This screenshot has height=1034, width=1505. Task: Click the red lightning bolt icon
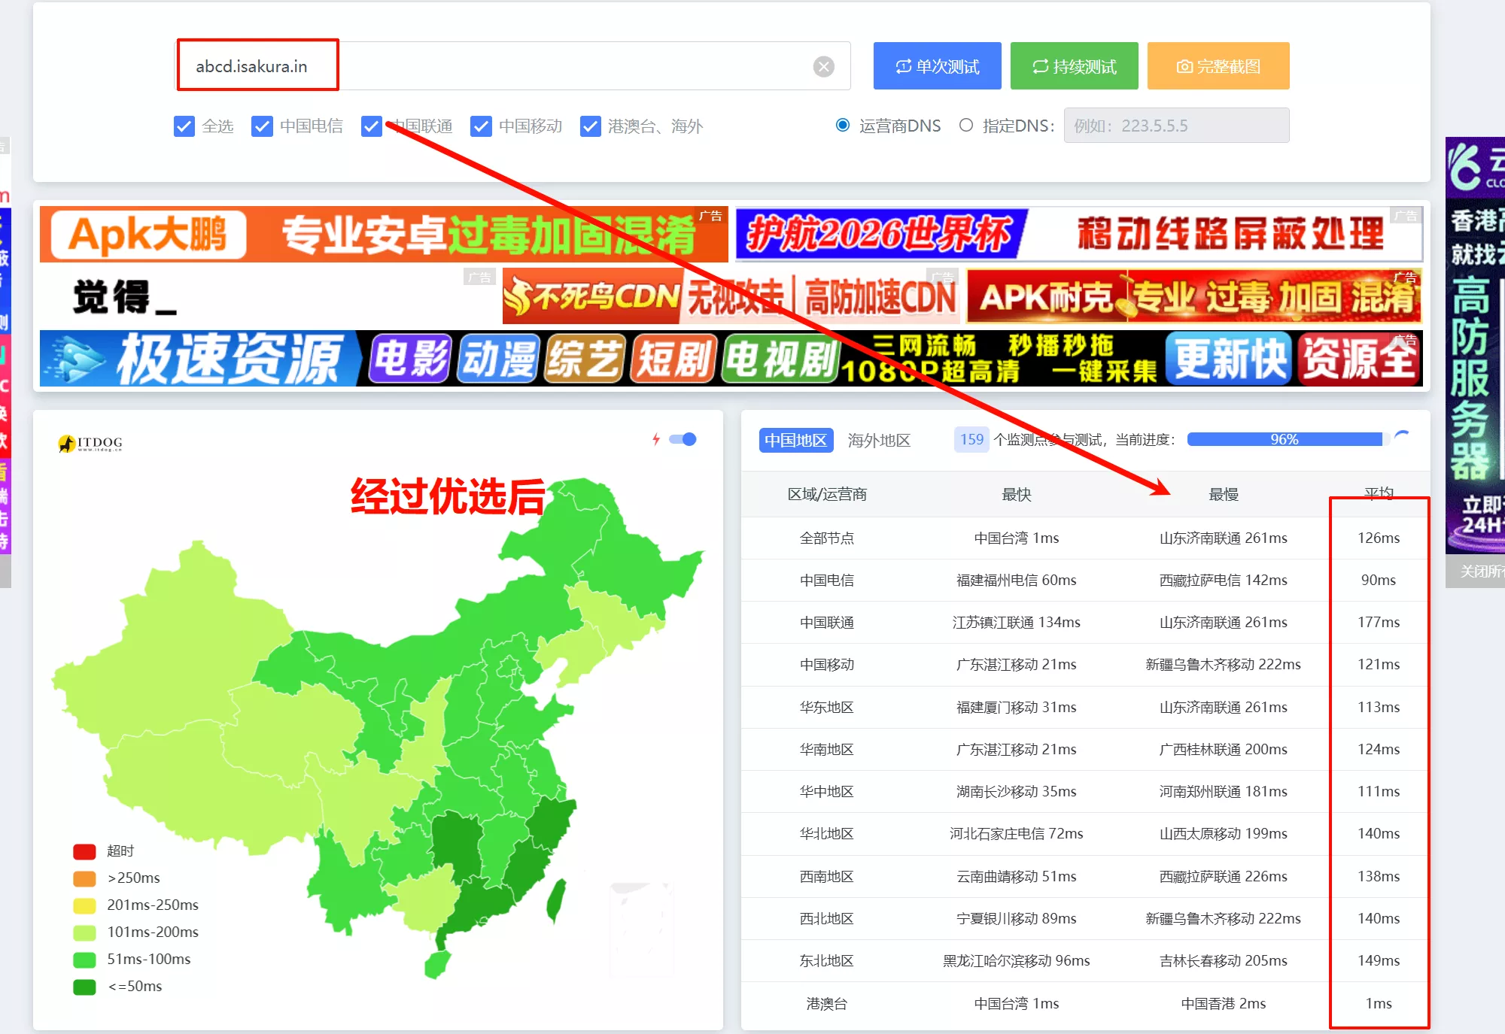coord(656,439)
